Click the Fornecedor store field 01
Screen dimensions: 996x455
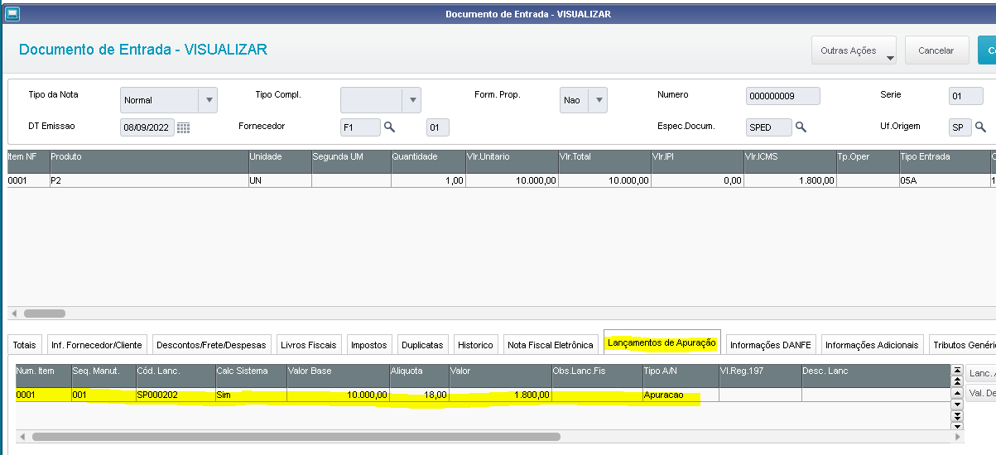(438, 127)
